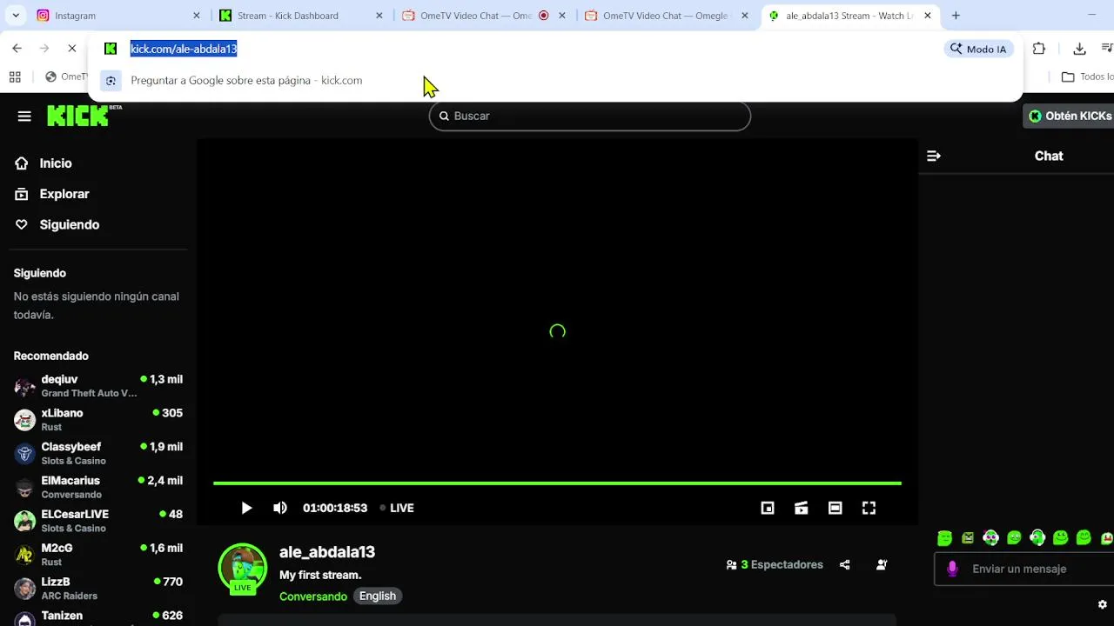The image size is (1114, 626).
Task: Click ale_abdala13 streamer avatar
Action: coord(242,568)
